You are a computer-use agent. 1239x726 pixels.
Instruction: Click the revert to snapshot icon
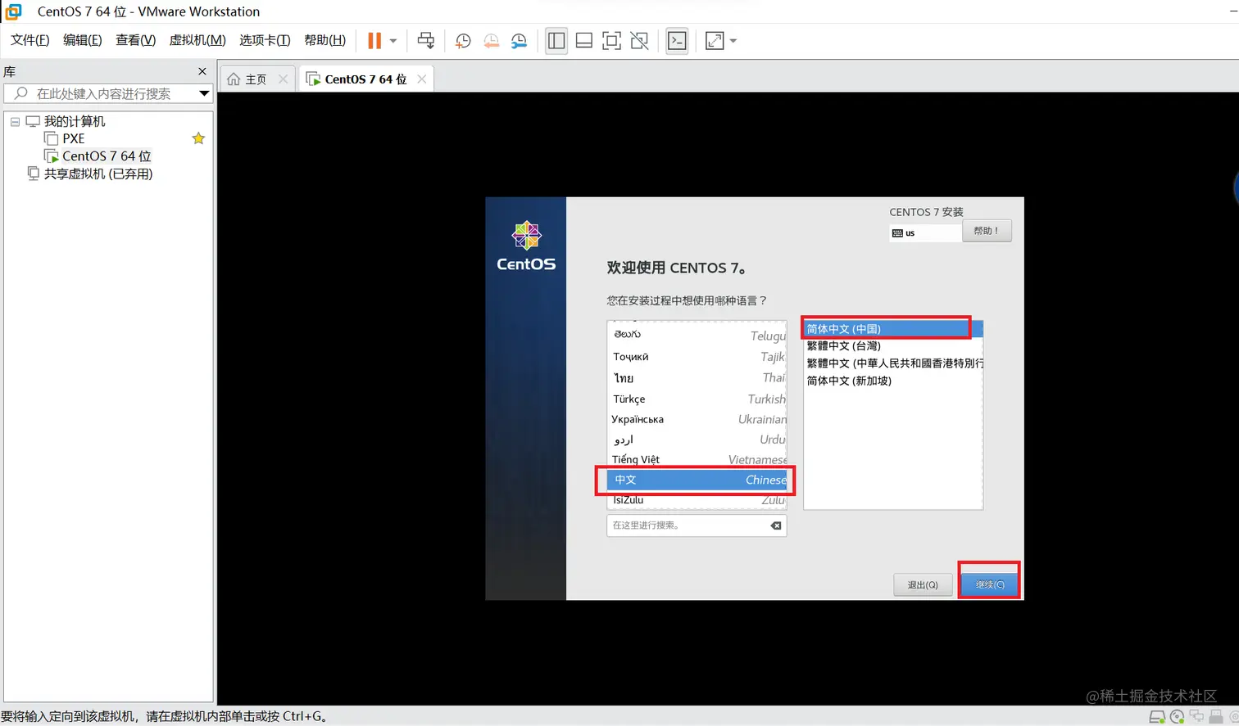coord(491,41)
